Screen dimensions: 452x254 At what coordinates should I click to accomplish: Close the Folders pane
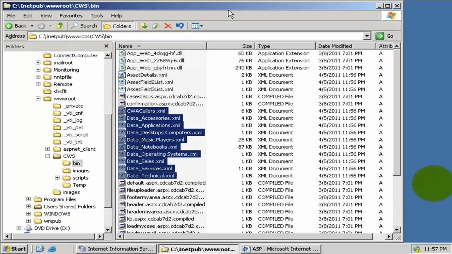106,46
